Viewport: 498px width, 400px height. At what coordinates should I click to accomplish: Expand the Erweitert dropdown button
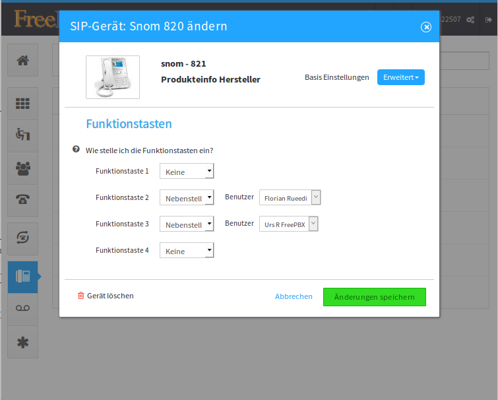tap(401, 77)
